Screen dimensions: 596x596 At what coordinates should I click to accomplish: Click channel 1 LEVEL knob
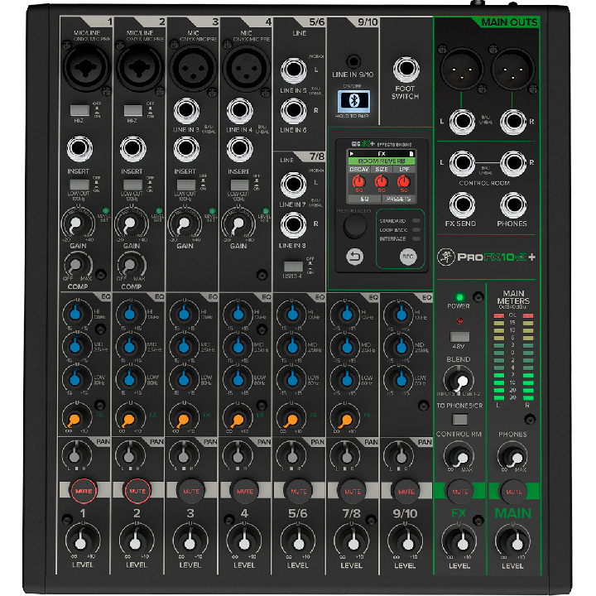tap(82, 542)
